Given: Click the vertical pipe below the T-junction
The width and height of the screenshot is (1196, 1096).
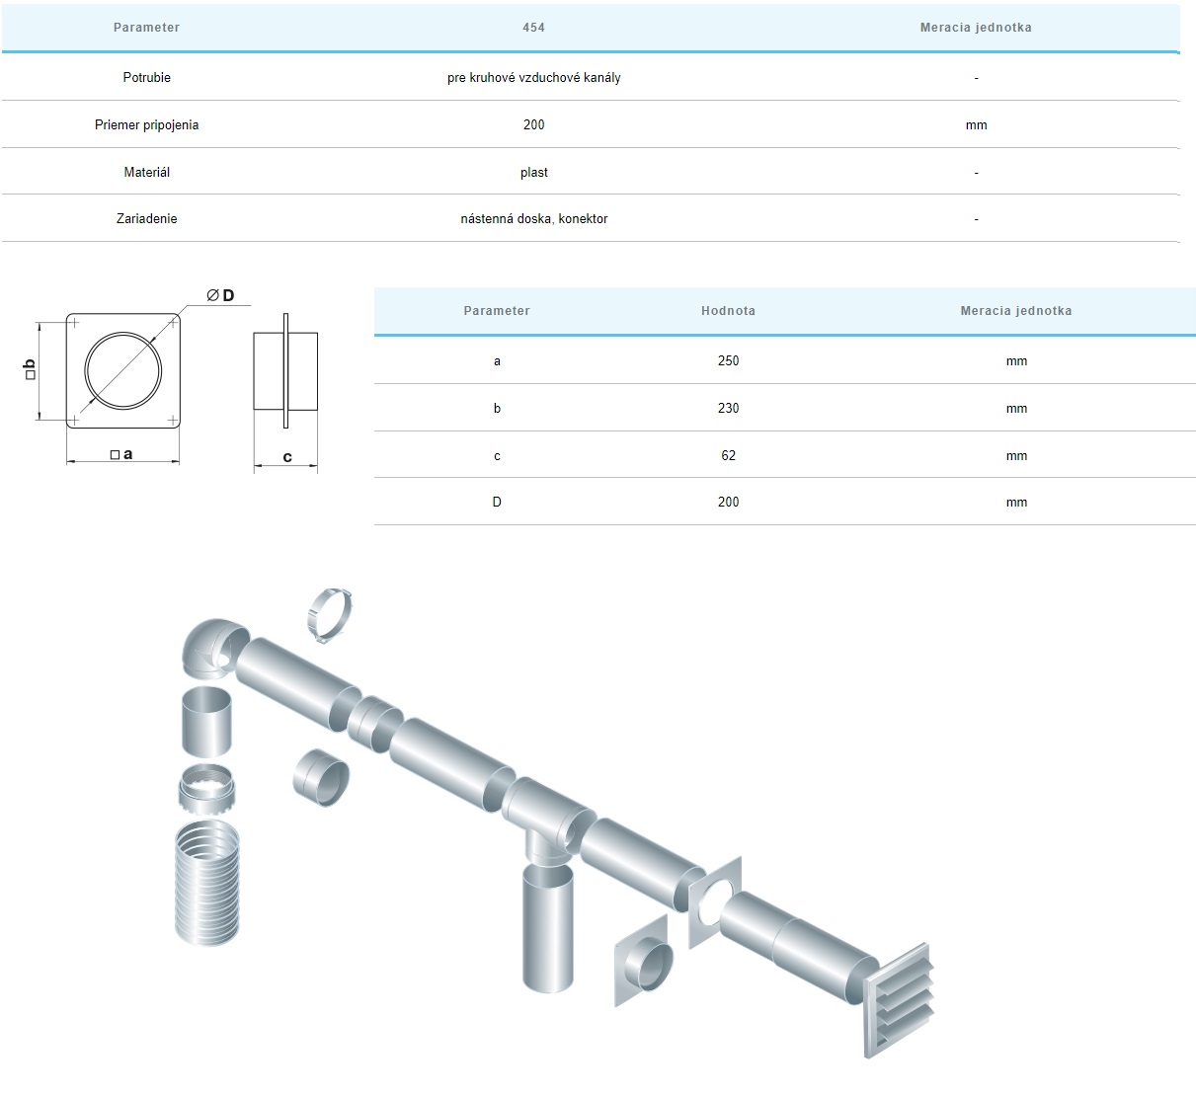Looking at the screenshot, I should 547,924.
